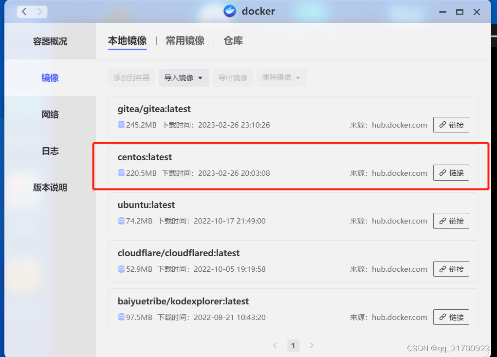This screenshot has height=357, width=497.
Task: Click hub.docker.com source in ubuntu row
Action: 399,221
